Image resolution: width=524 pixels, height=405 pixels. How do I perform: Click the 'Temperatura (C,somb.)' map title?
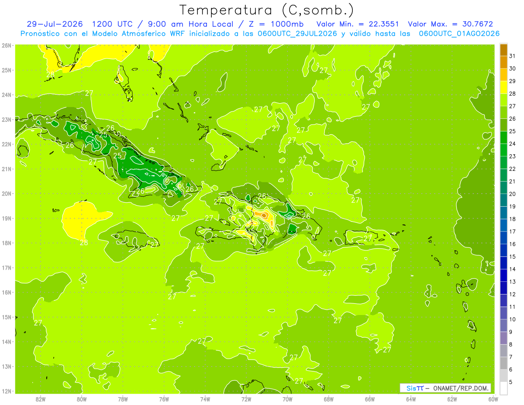tap(267, 10)
